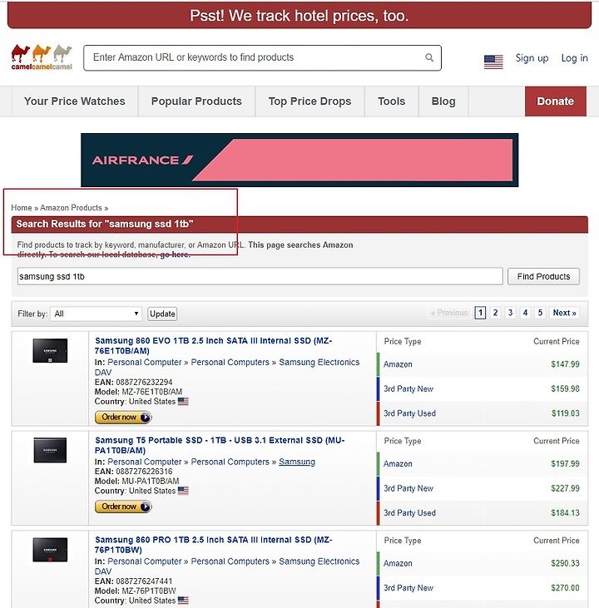This screenshot has width=599, height=608.
Task: Click the hotel prices banner
Action: coord(299,16)
